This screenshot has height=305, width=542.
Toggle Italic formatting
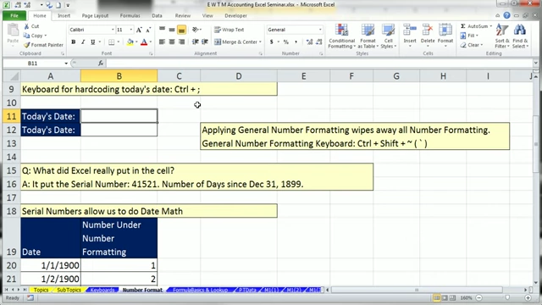click(x=83, y=42)
